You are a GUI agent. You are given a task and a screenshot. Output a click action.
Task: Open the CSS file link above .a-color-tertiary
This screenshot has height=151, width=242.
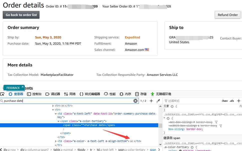pos(203,143)
